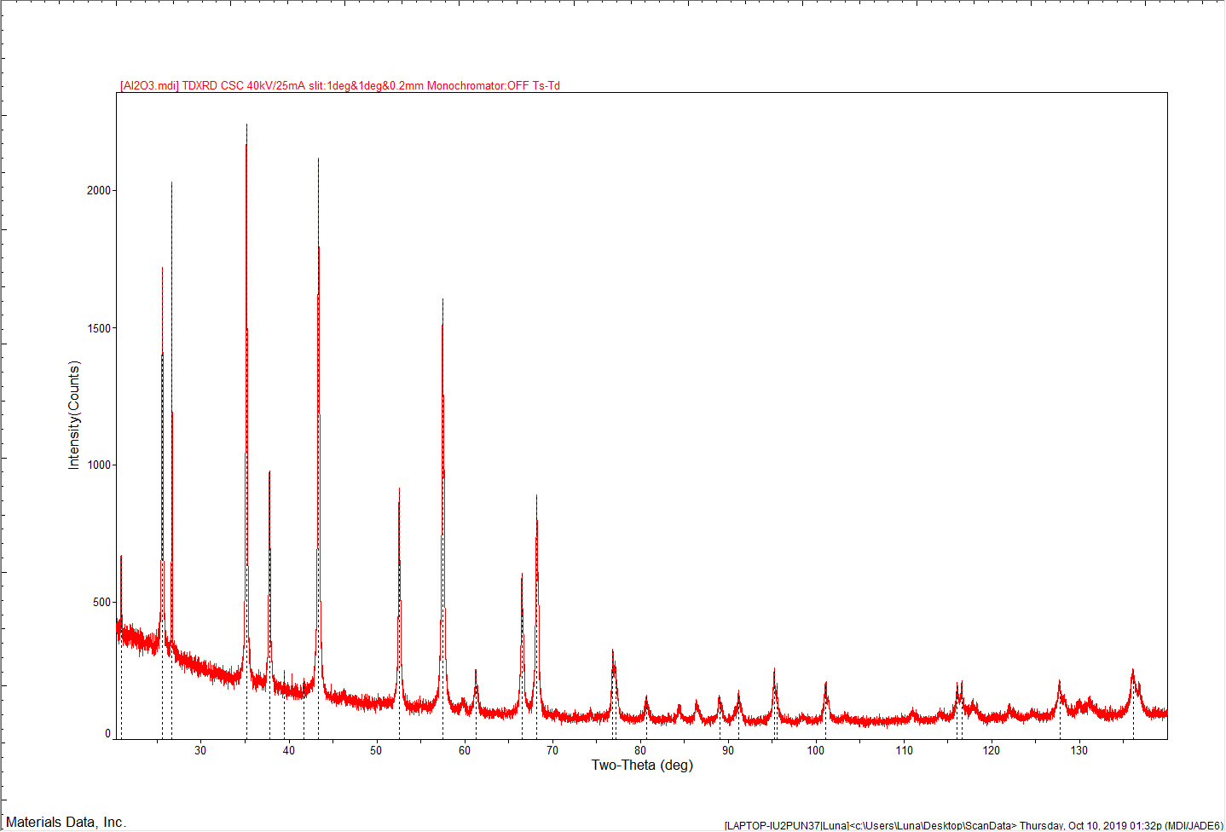Viewport: 1226px width, 832px height.
Task: Click the Materials Data, Inc. footer text
Action: pyautogui.click(x=66, y=822)
